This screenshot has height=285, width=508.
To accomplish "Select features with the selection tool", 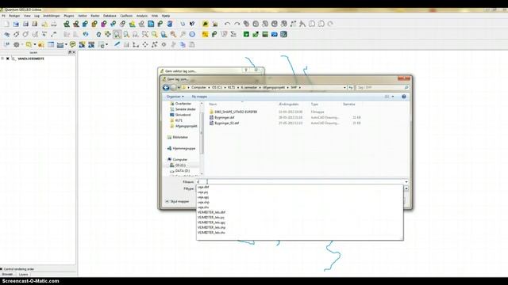I will click(29, 44).
